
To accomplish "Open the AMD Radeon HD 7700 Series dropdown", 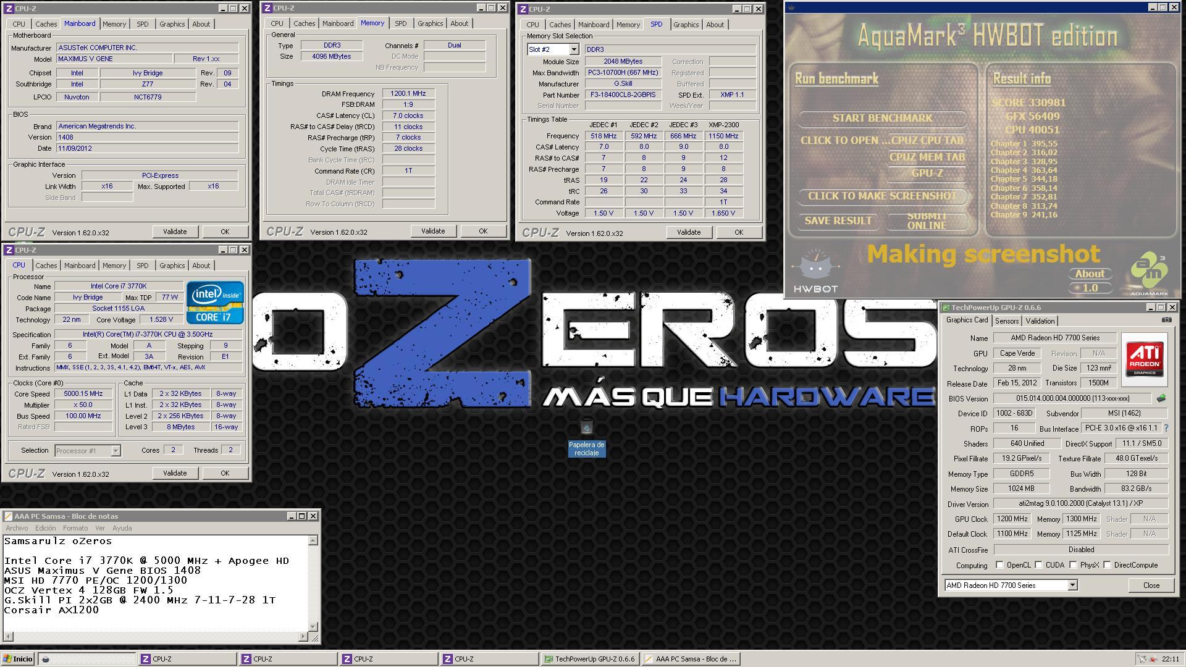I will pyautogui.click(x=1072, y=585).
